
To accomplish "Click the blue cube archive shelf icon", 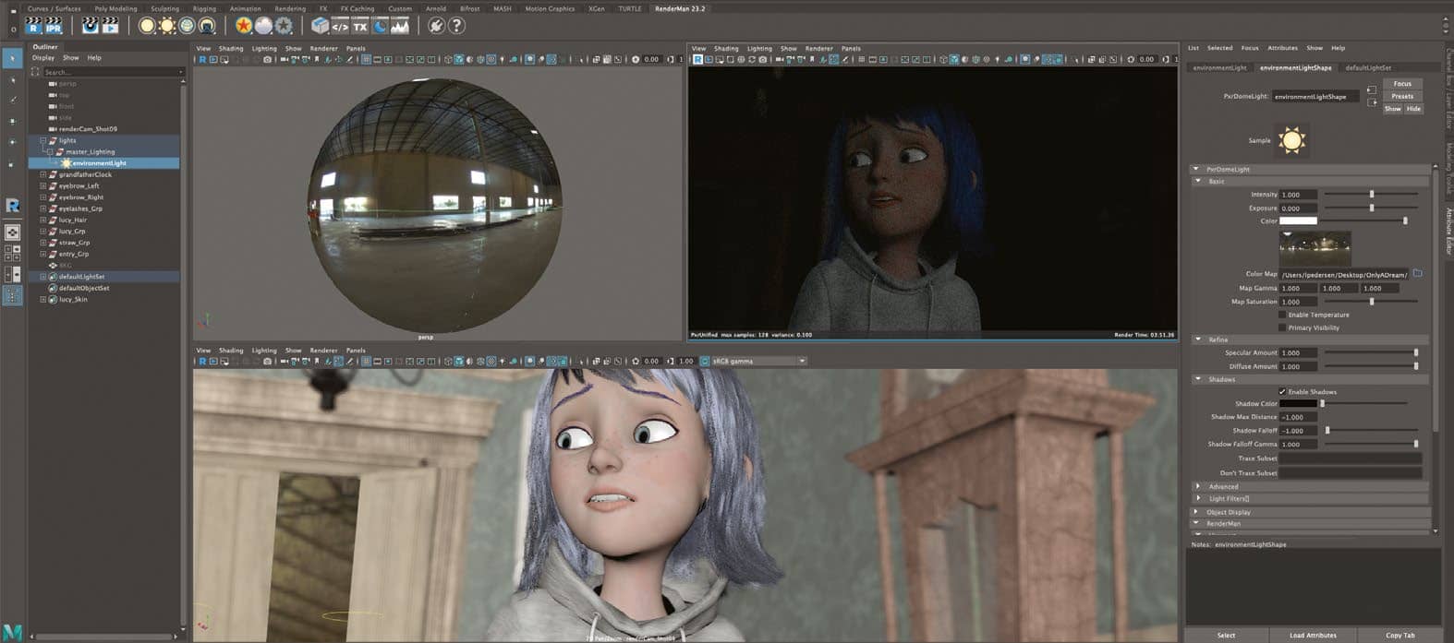I will coord(320,26).
